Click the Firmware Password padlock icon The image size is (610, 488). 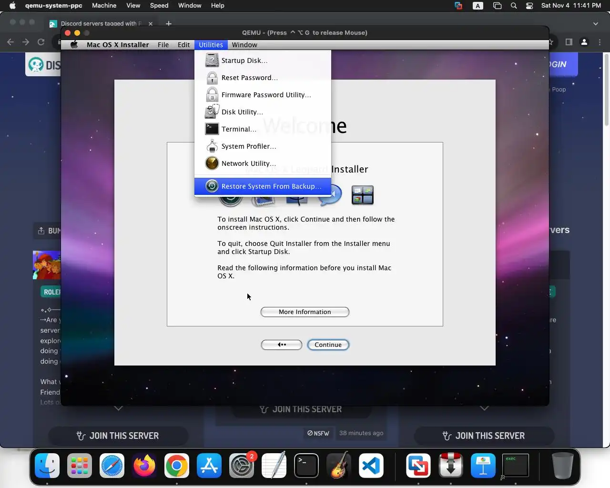pyautogui.click(x=212, y=95)
